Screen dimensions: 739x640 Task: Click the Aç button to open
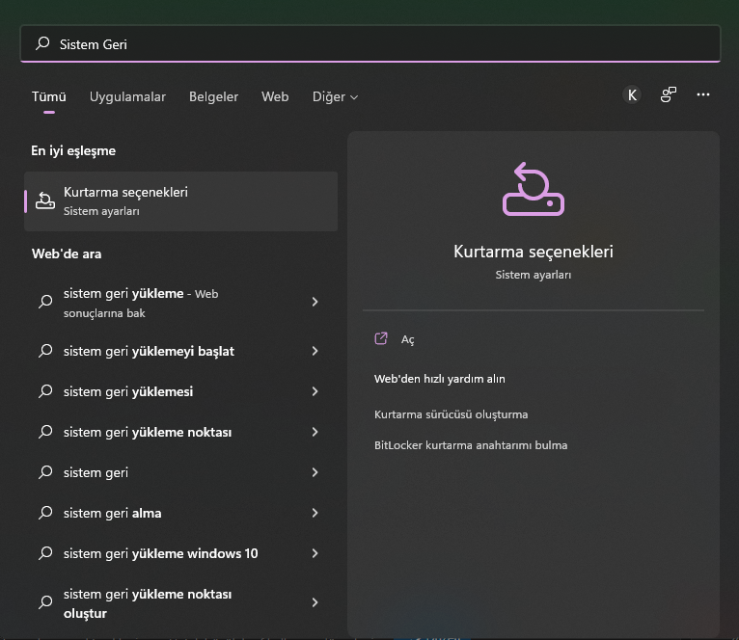click(408, 339)
